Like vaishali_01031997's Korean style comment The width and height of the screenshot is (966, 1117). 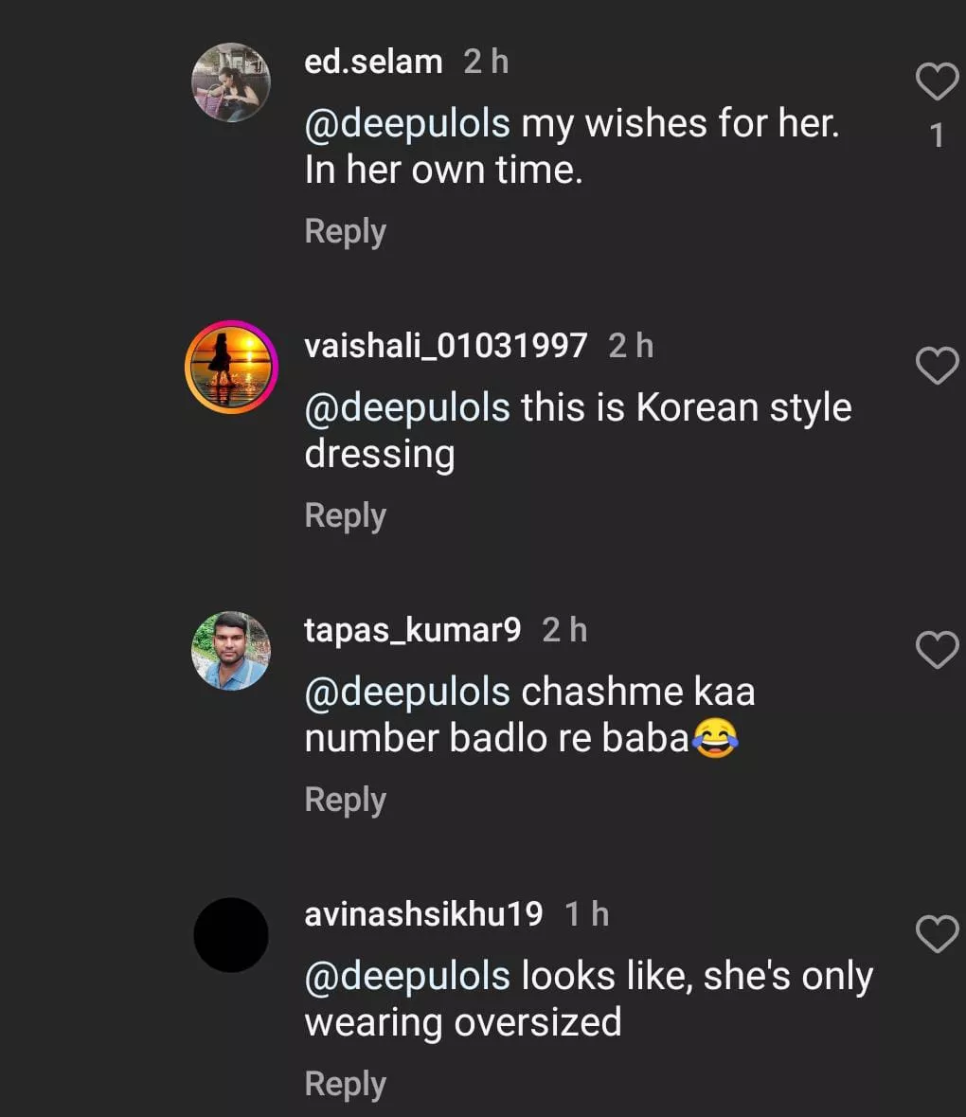click(937, 366)
